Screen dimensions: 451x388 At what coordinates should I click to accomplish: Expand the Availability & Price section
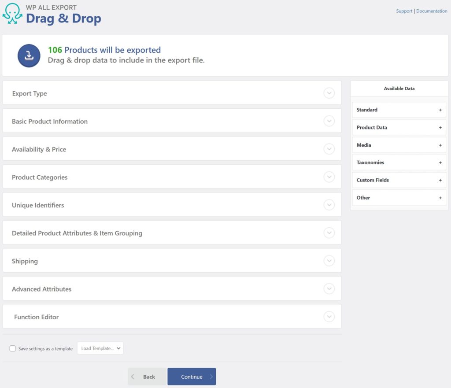[x=329, y=149]
